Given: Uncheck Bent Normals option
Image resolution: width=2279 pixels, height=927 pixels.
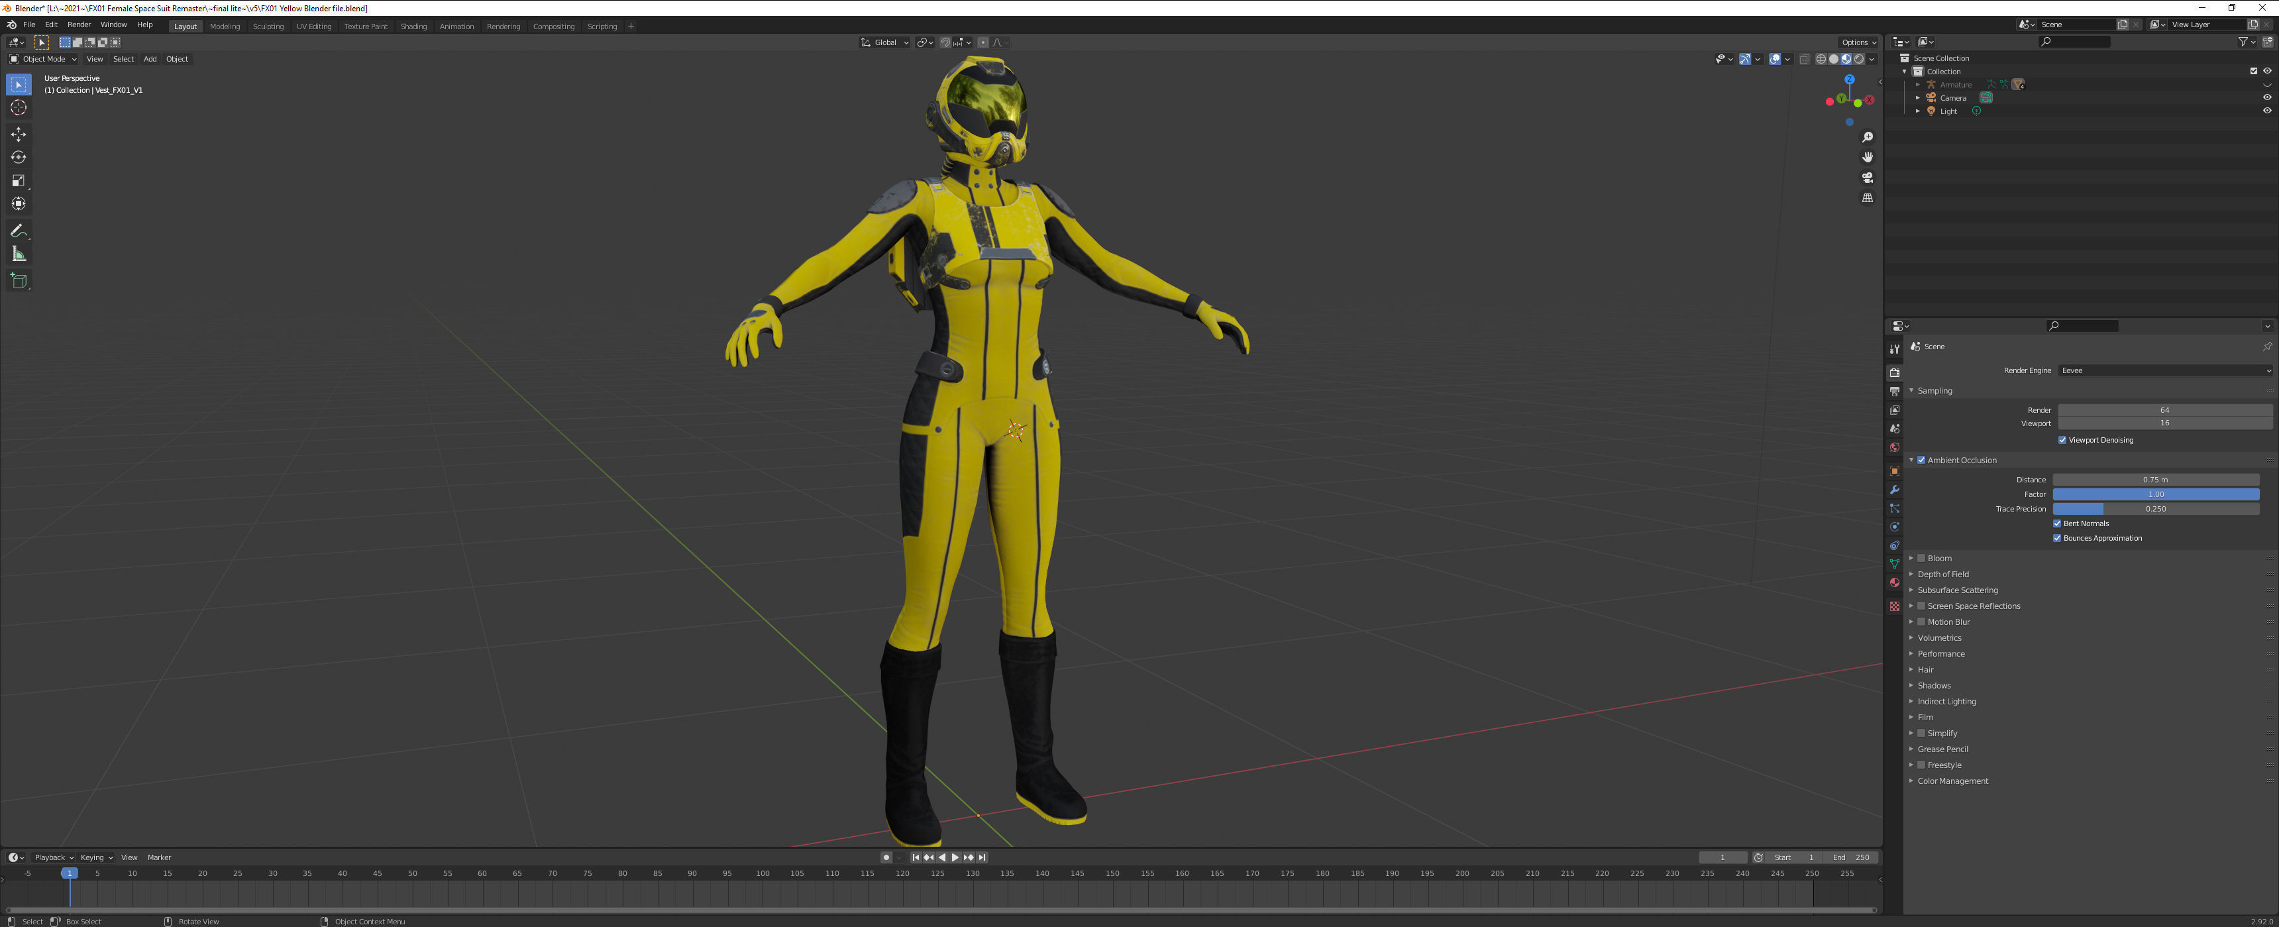Looking at the screenshot, I should 2057,523.
